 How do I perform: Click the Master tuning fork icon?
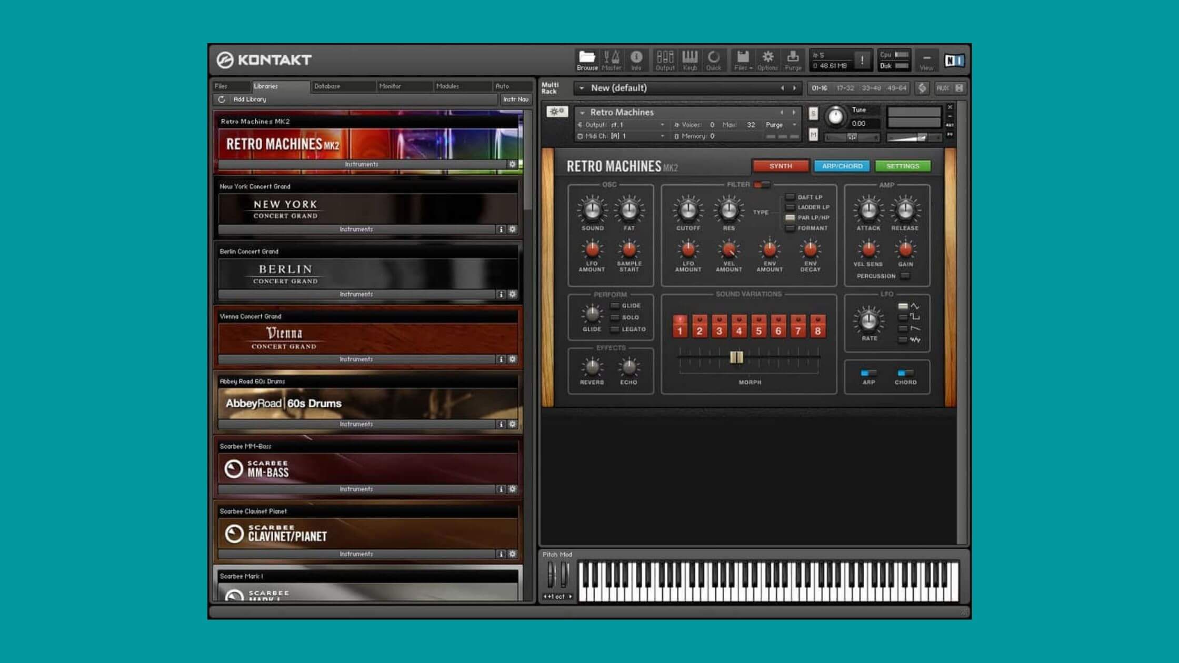[x=612, y=58]
